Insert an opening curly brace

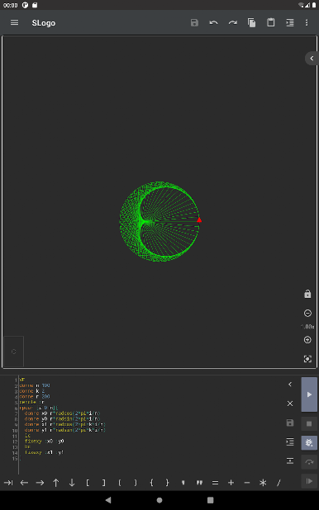[151, 483]
